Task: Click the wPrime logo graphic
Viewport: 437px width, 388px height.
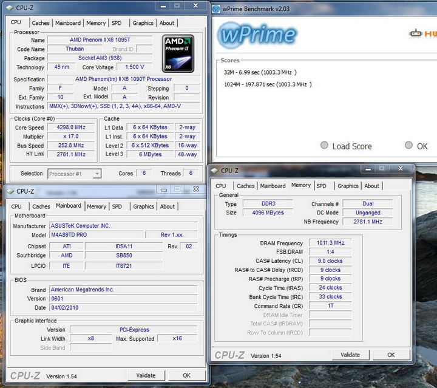Action: pyautogui.click(x=257, y=35)
